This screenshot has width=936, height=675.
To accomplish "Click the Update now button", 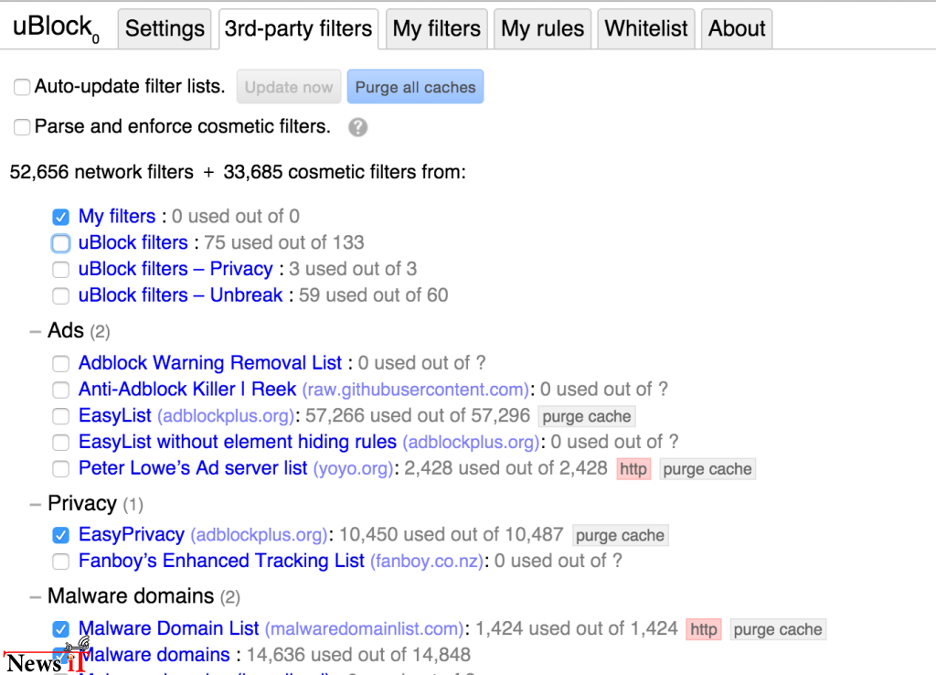I will (289, 87).
